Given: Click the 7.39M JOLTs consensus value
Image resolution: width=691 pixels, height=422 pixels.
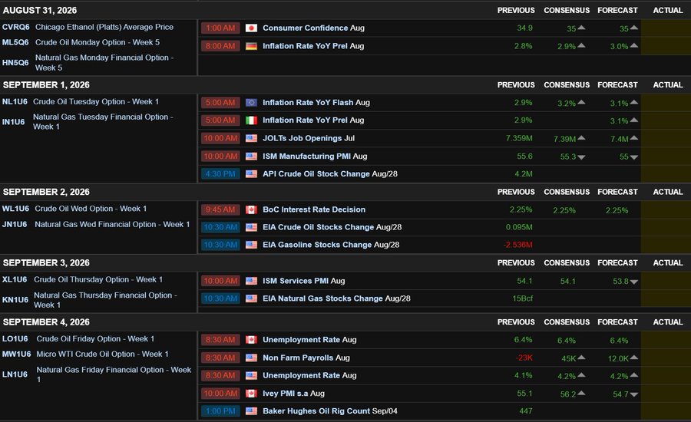Looking at the screenshot, I should coord(564,139).
